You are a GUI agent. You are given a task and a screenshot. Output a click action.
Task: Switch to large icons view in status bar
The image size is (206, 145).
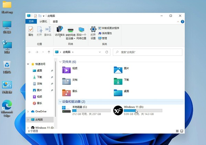(x=182, y=131)
